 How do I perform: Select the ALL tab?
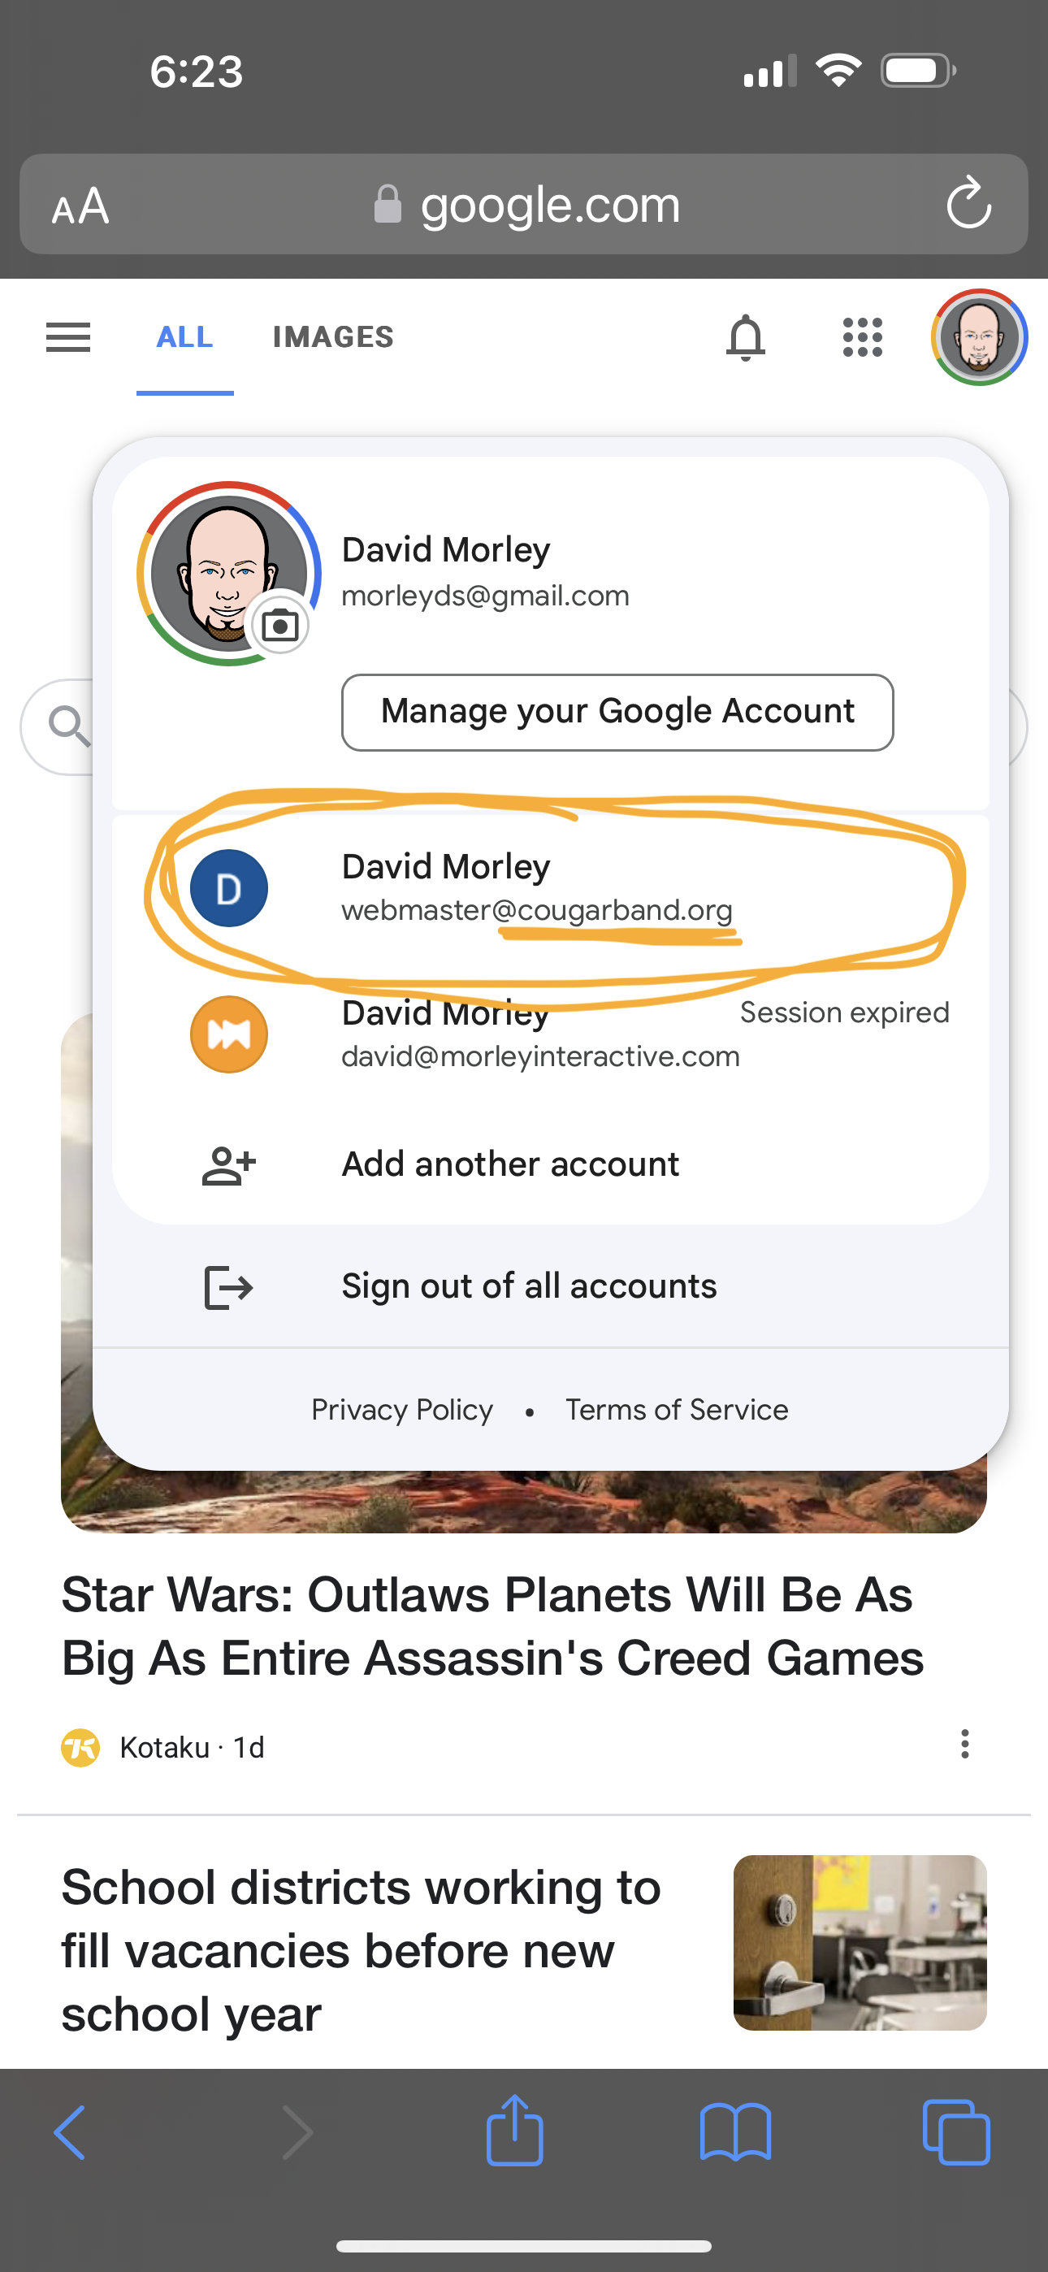click(184, 337)
